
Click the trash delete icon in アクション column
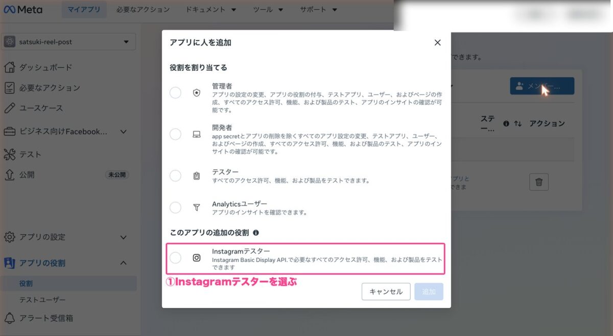coord(539,182)
